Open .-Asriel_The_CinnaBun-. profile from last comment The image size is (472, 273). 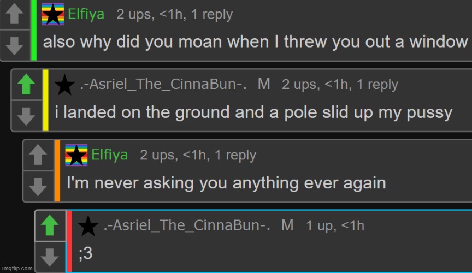tap(187, 225)
